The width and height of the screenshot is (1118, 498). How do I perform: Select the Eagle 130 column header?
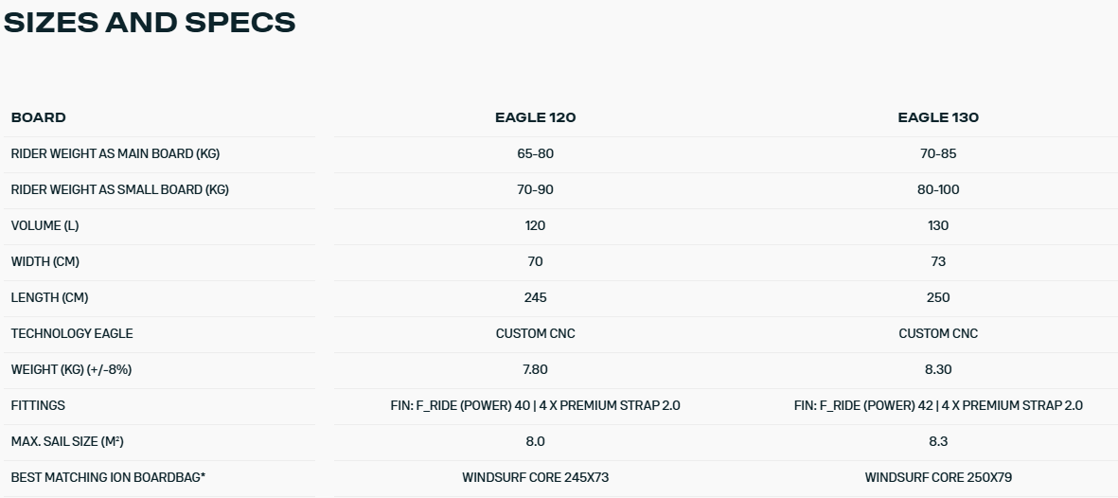(937, 117)
